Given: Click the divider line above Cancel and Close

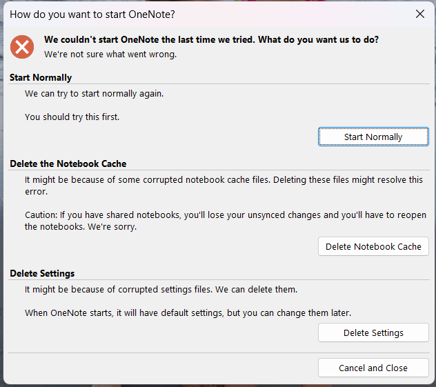Looking at the screenshot, I should [218, 353].
